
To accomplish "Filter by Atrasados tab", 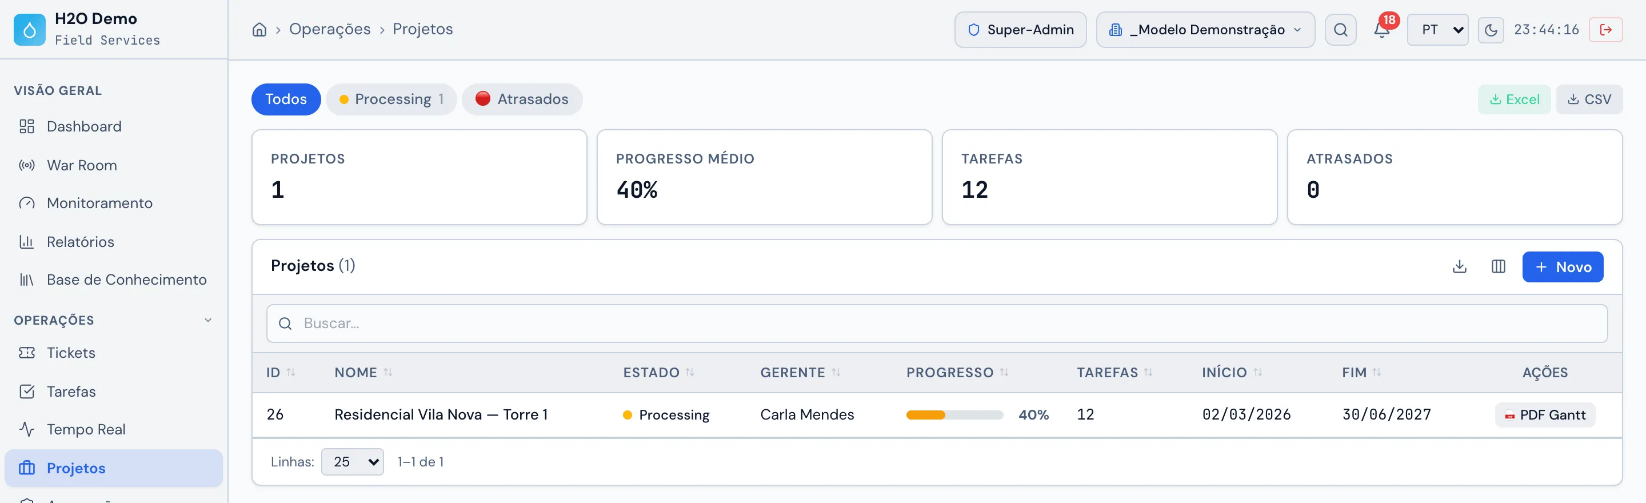I will tap(522, 99).
